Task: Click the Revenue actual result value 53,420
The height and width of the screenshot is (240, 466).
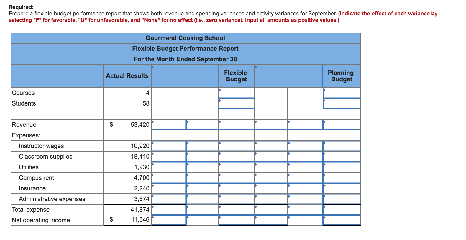Action: (x=140, y=125)
